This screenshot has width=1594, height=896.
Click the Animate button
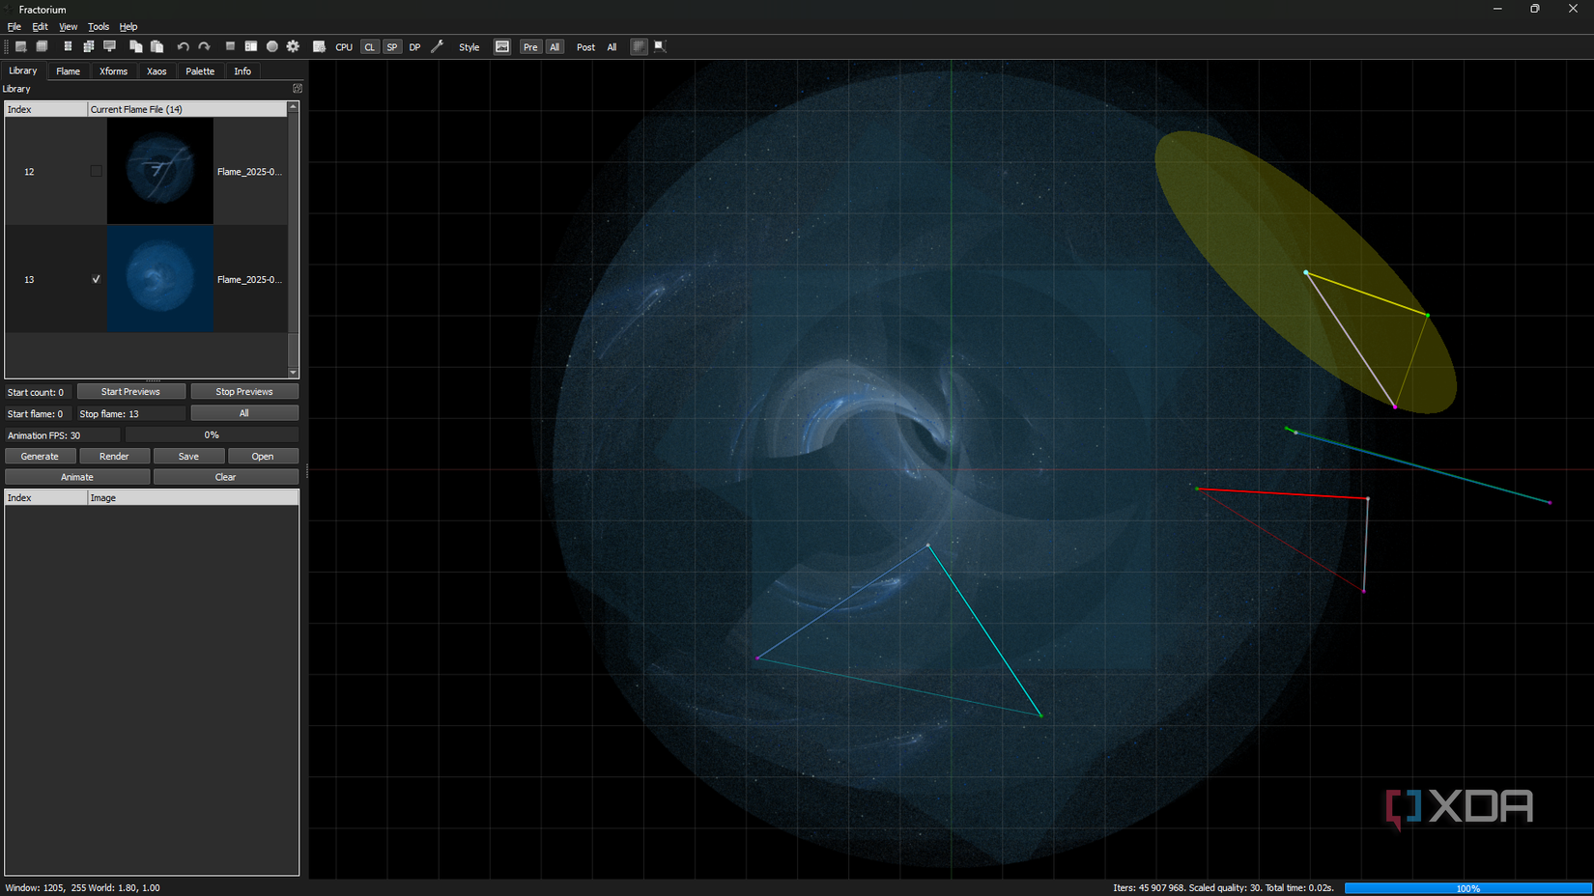click(77, 477)
